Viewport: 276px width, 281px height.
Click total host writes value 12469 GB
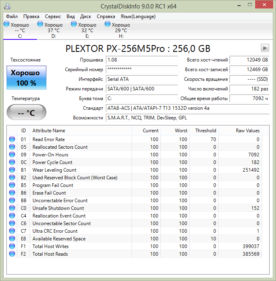click(x=250, y=70)
